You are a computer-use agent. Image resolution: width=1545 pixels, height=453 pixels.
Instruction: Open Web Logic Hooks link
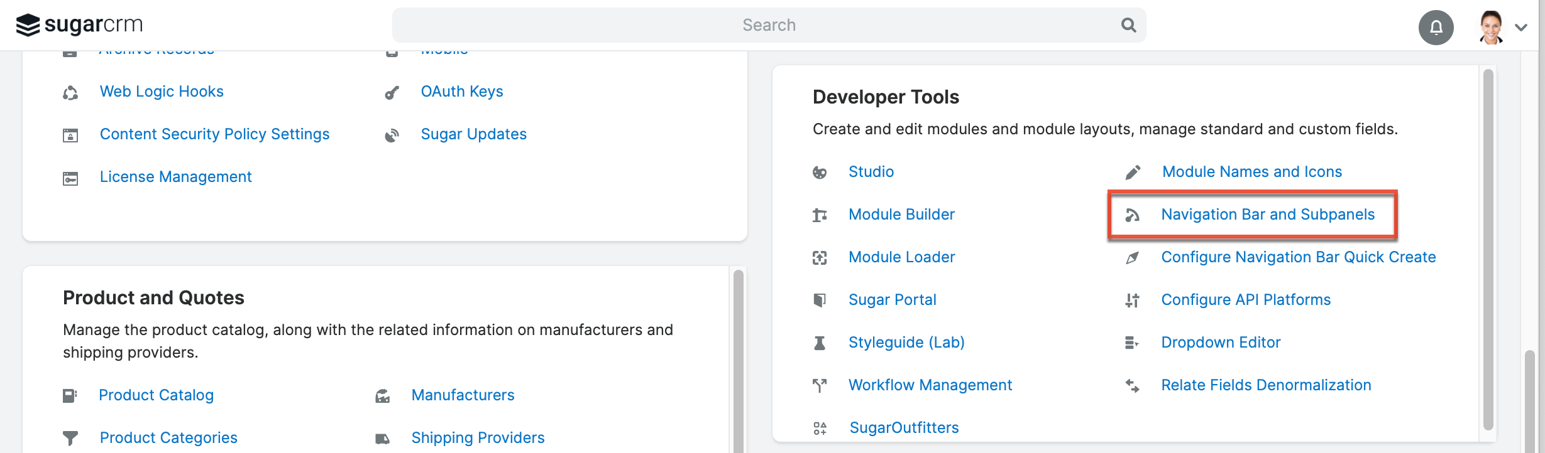162,92
